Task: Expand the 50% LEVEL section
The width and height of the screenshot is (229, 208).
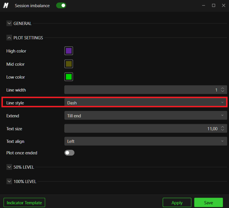Action: 9,167
